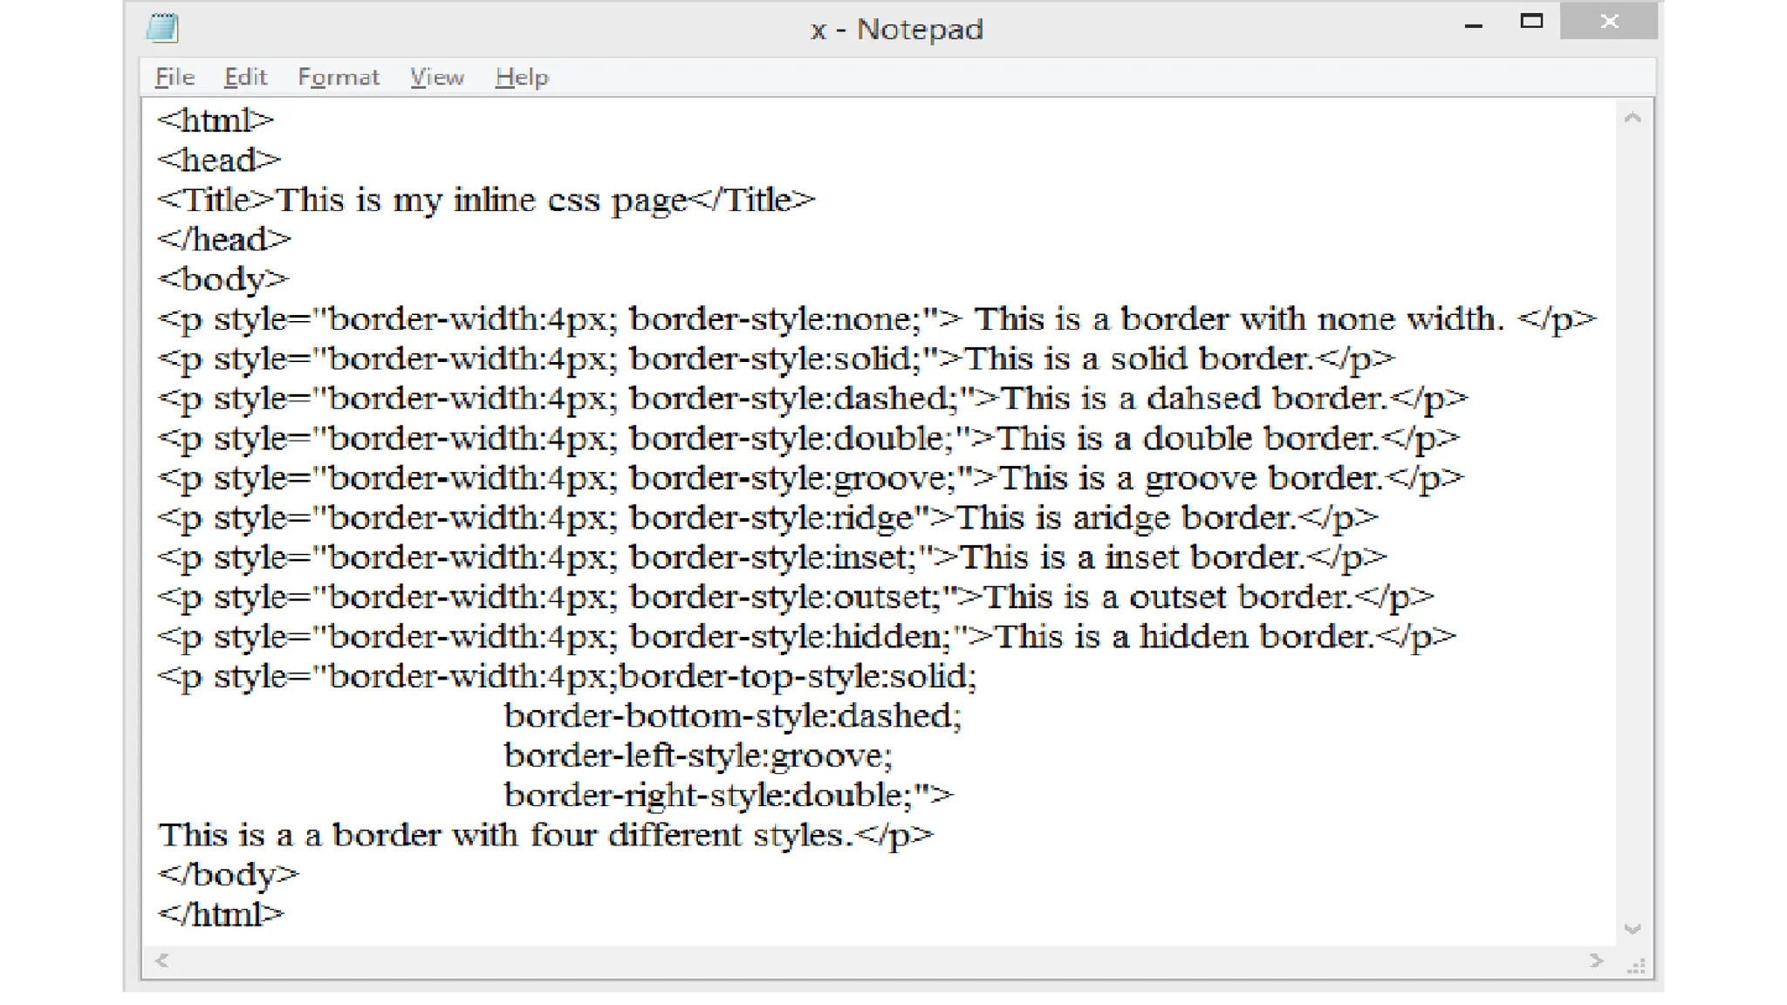Open the Edit menu
The width and height of the screenshot is (1787, 1005).
245,78
